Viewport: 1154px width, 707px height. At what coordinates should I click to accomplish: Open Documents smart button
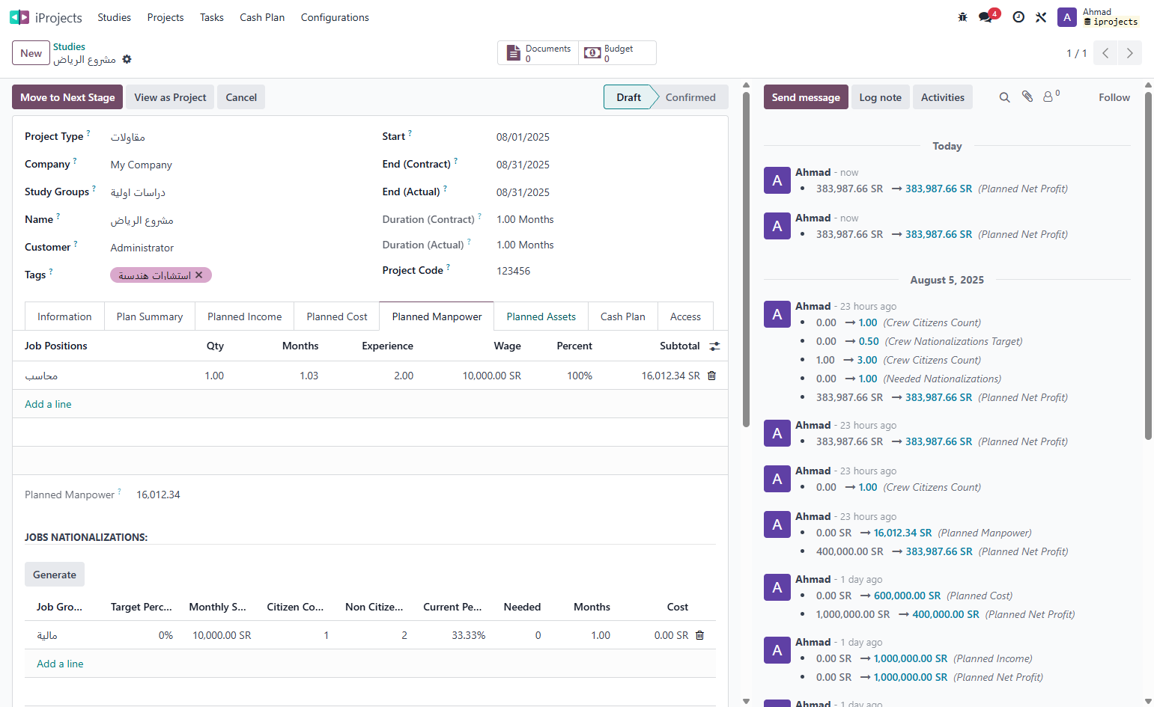click(538, 53)
